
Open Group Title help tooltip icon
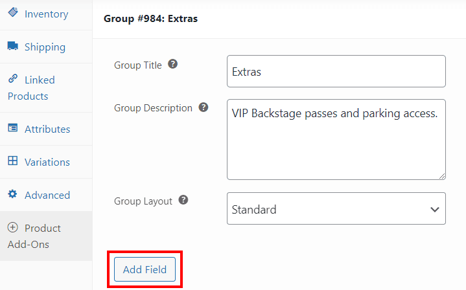click(x=172, y=64)
